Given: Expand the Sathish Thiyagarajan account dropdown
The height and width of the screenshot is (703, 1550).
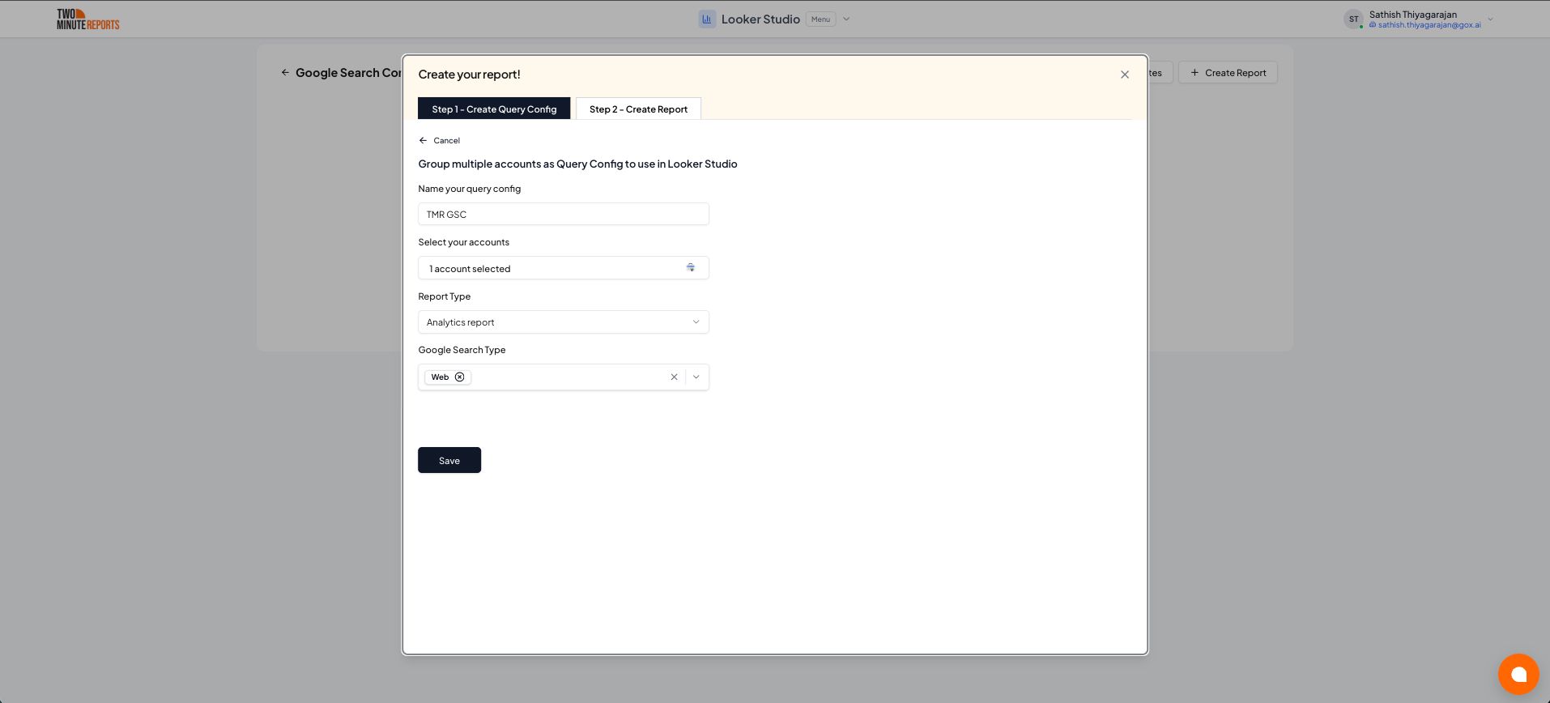Looking at the screenshot, I should tap(1490, 19).
